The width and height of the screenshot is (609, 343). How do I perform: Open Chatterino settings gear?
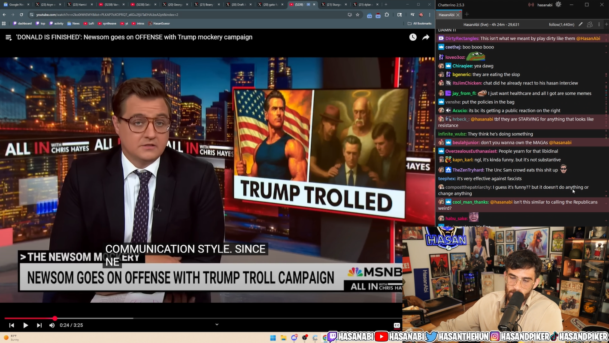pyautogui.click(x=558, y=4)
